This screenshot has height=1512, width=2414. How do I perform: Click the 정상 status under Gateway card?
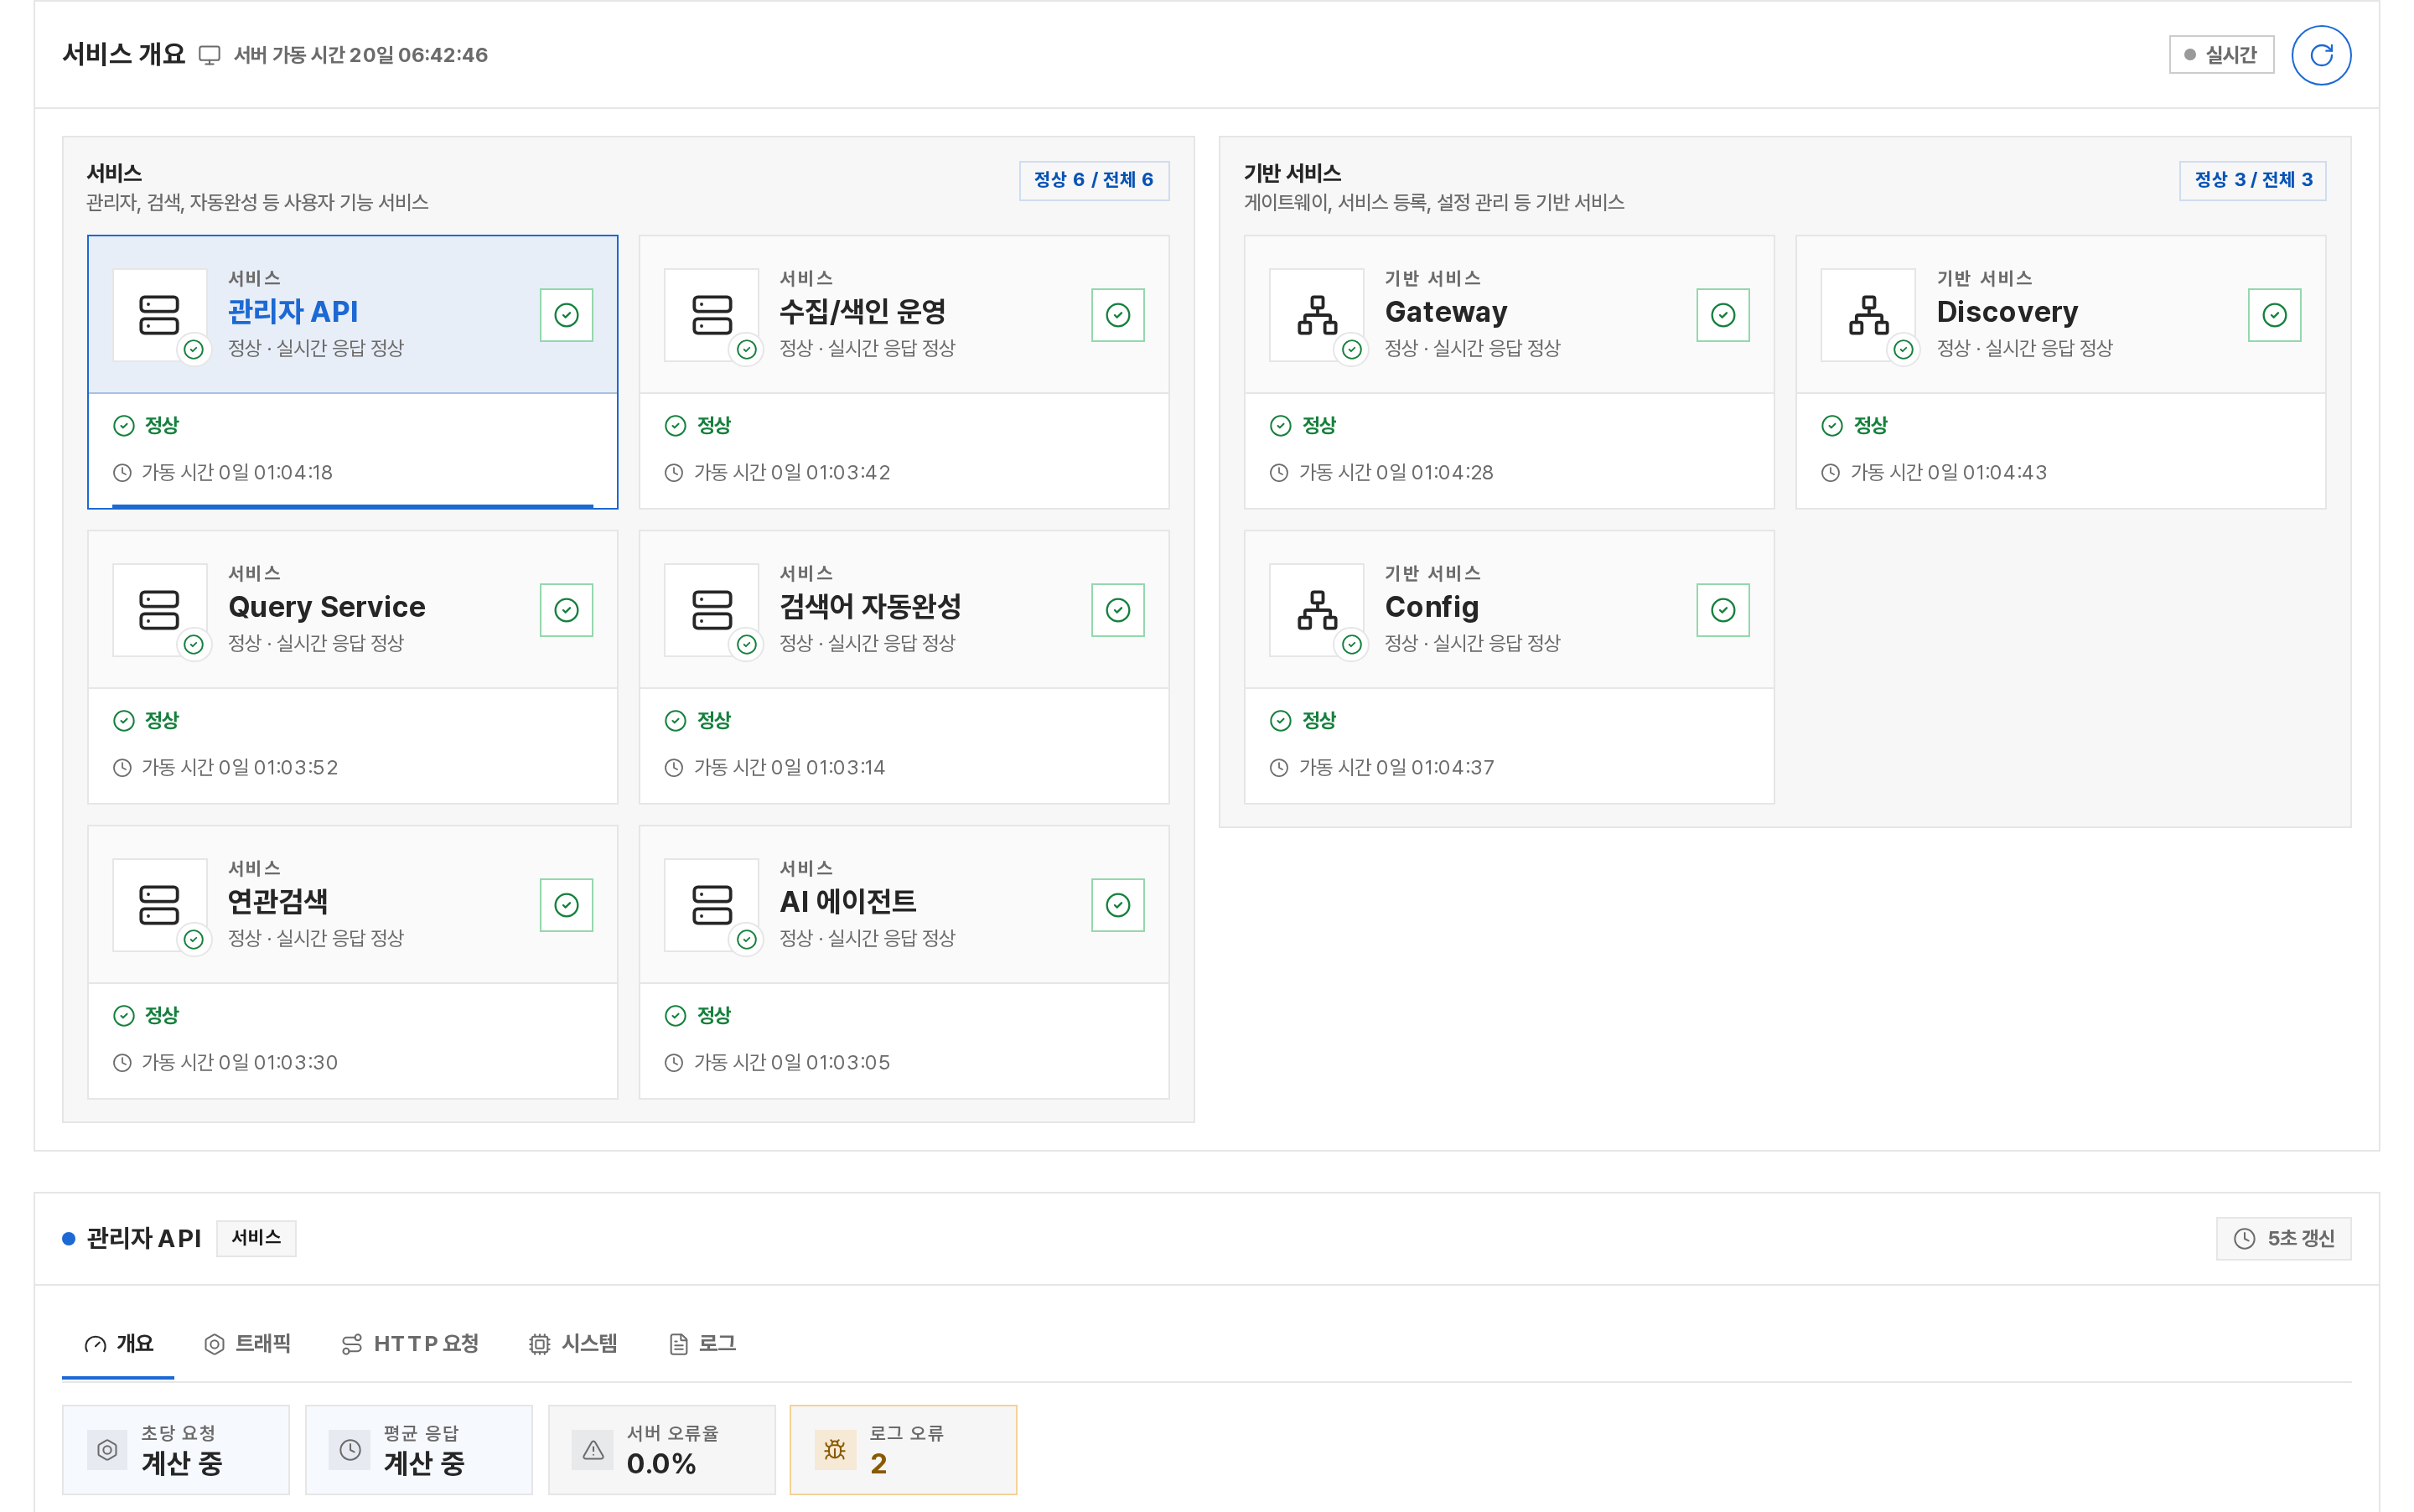[x=1318, y=426]
